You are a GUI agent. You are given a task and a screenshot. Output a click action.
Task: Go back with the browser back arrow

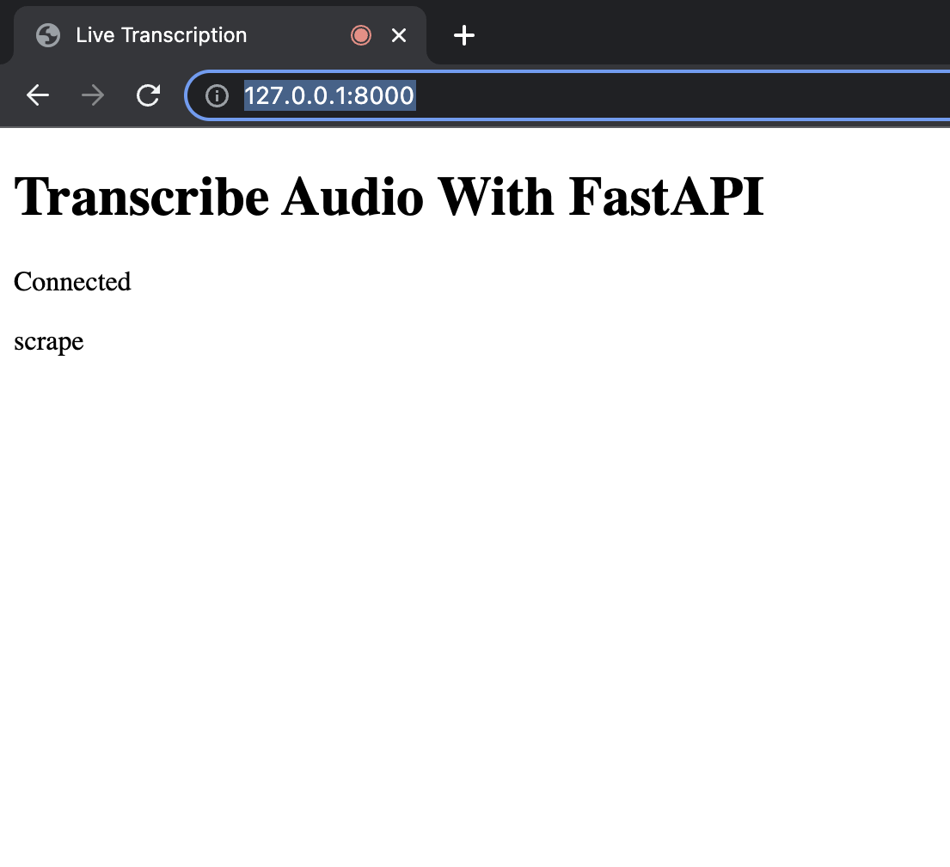pyautogui.click(x=38, y=95)
